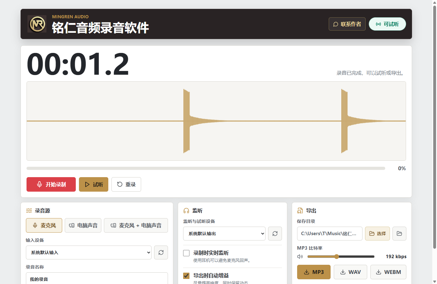The height and width of the screenshot is (284, 437).
Task: Start recording with 开始录制 button
Action: (51, 184)
